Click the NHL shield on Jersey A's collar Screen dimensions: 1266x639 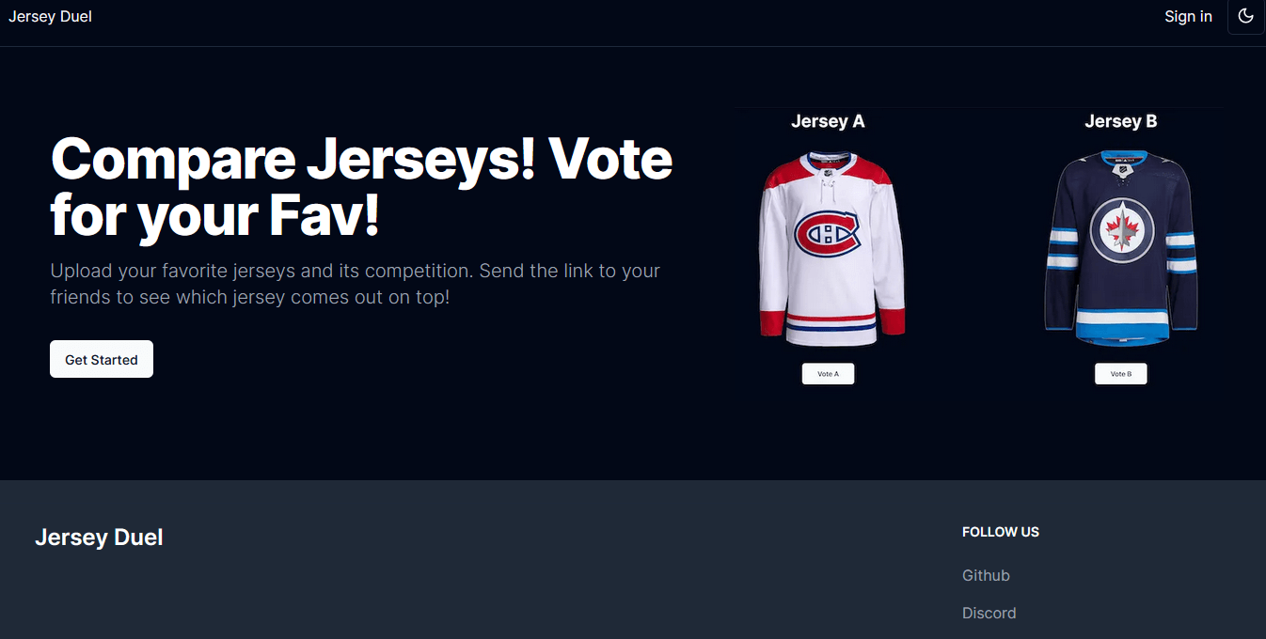(829, 173)
